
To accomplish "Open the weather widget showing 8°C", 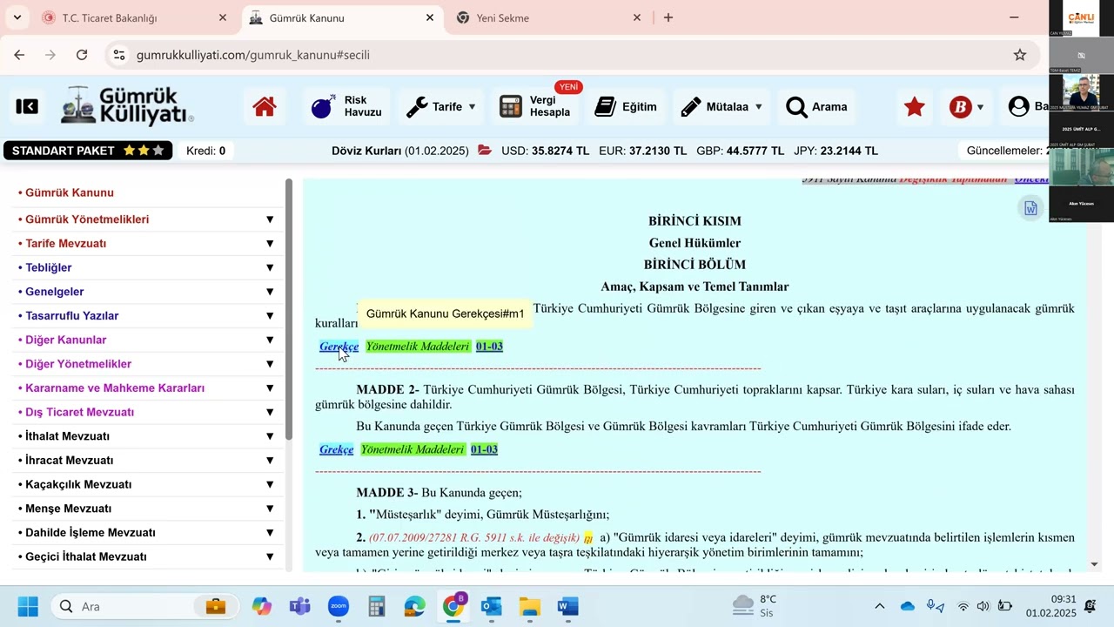I will pyautogui.click(x=755, y=606).
